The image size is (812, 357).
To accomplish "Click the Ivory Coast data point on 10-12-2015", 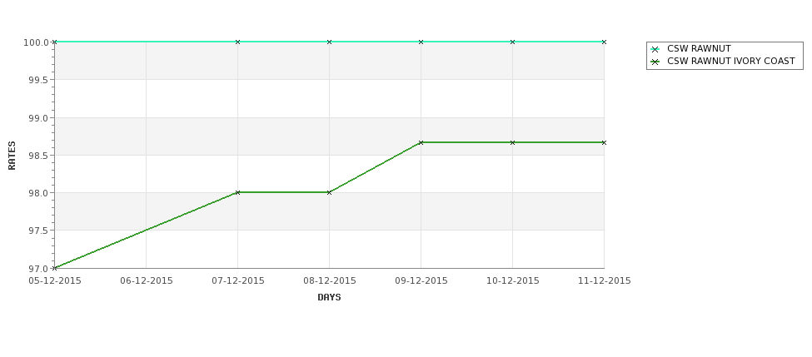I will tap(513, 142).
